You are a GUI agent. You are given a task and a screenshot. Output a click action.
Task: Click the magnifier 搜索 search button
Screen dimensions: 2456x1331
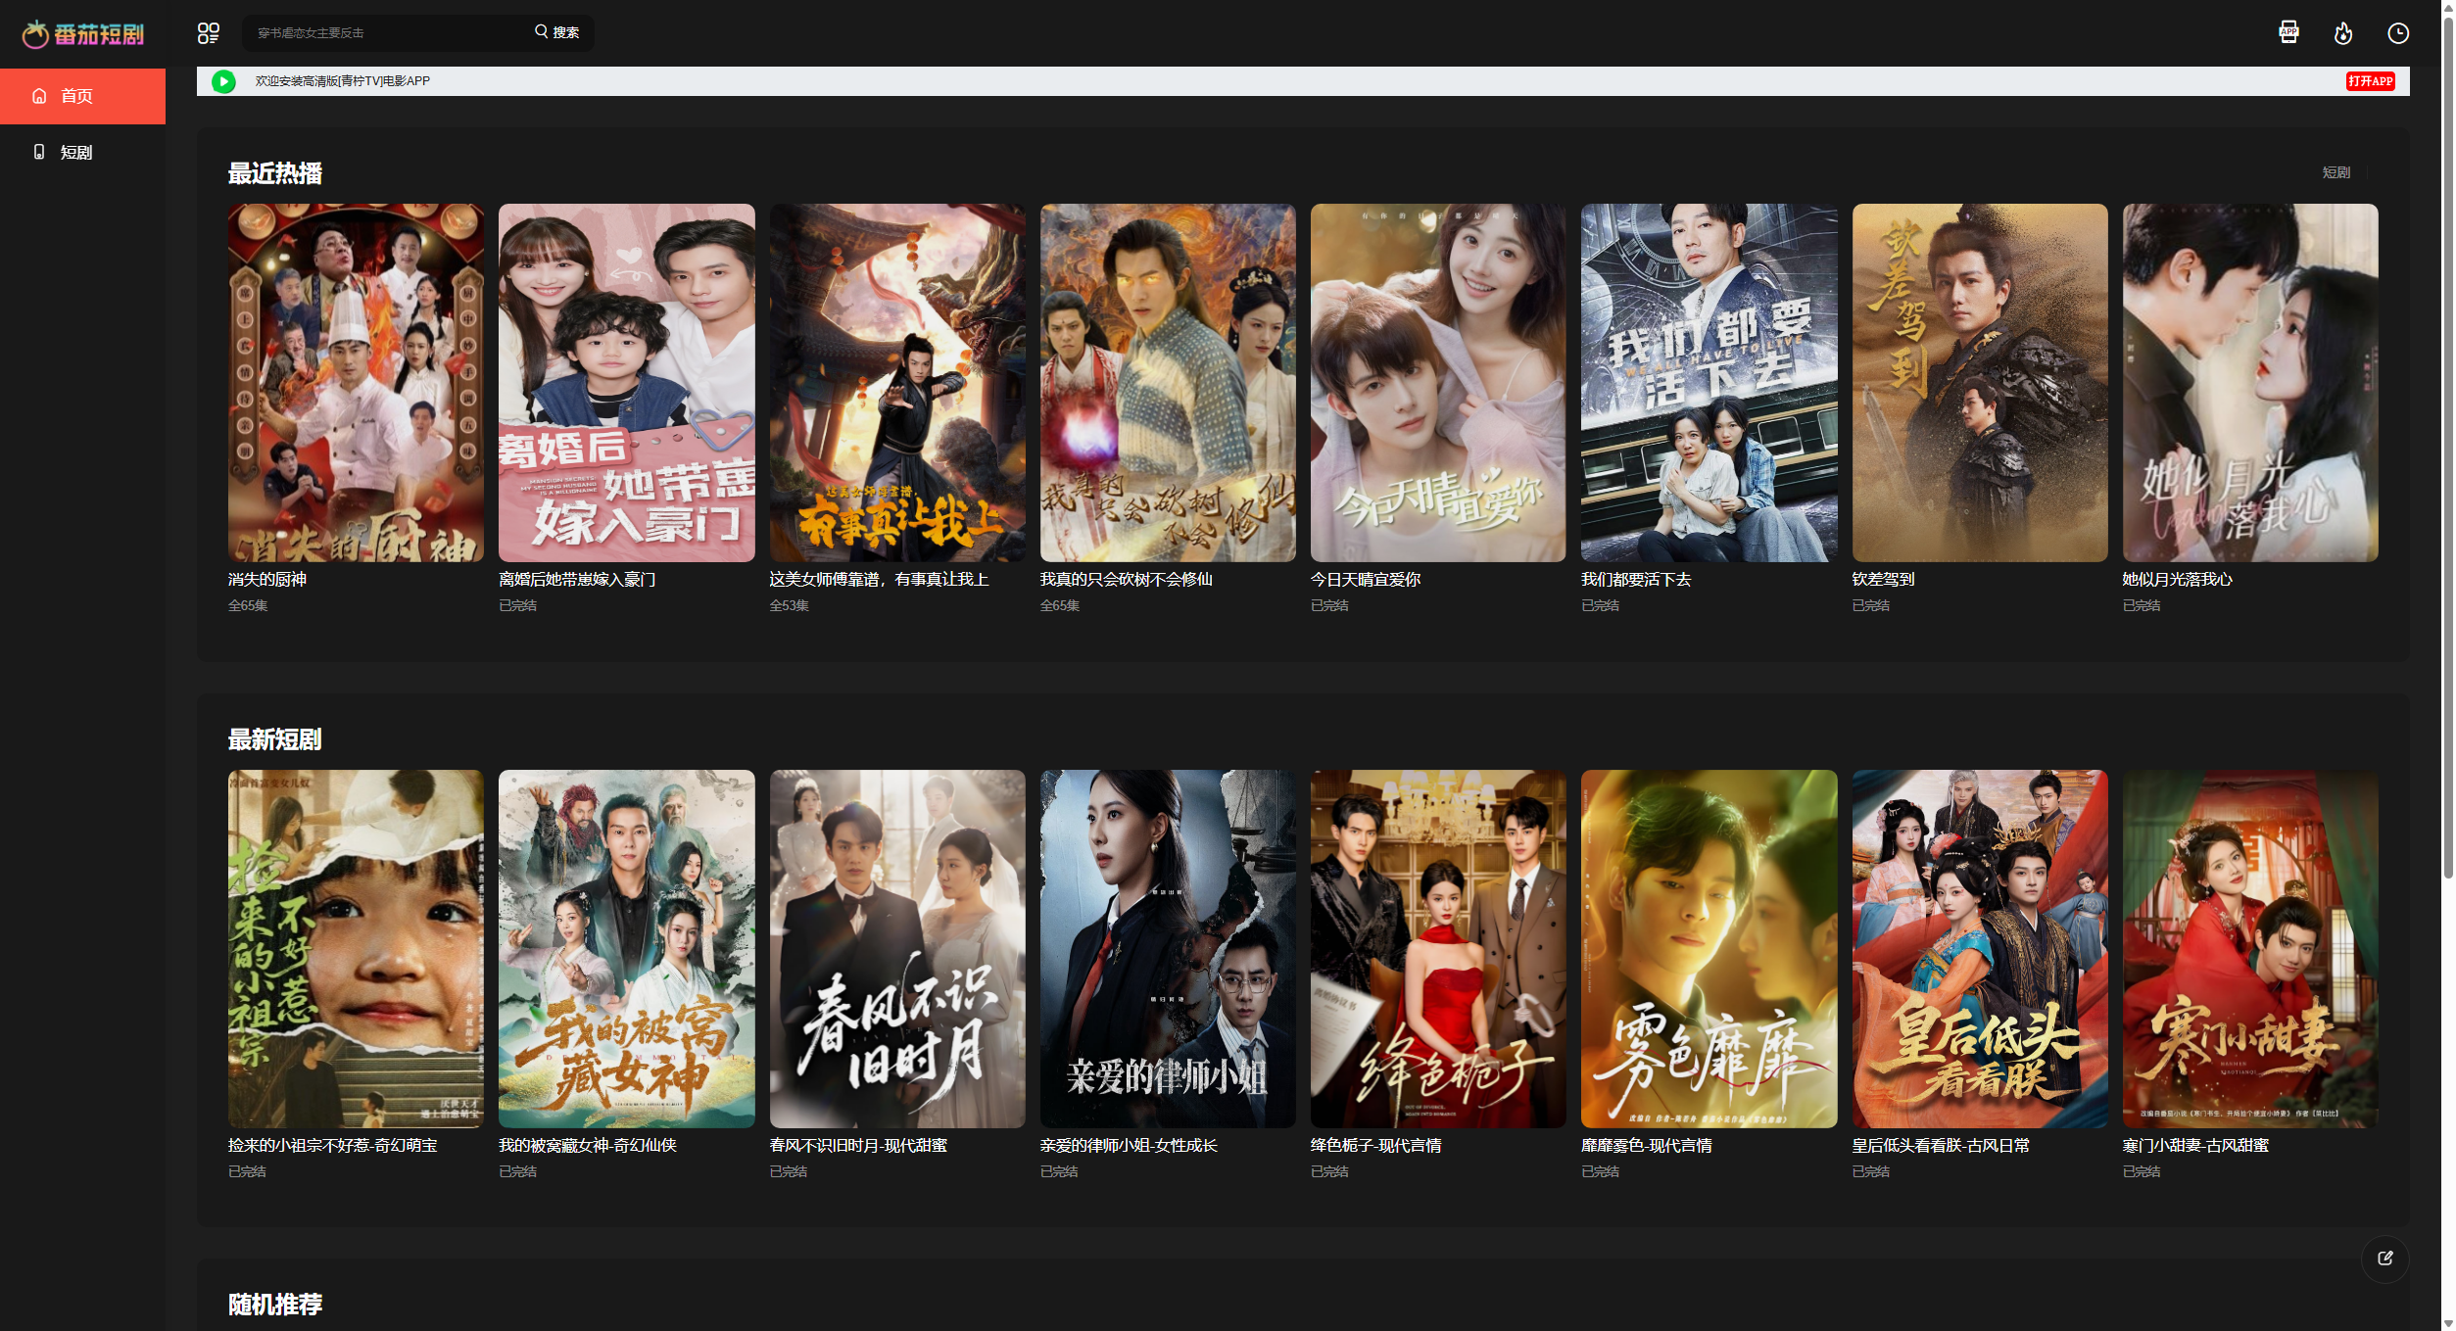[x=556, y=32]
